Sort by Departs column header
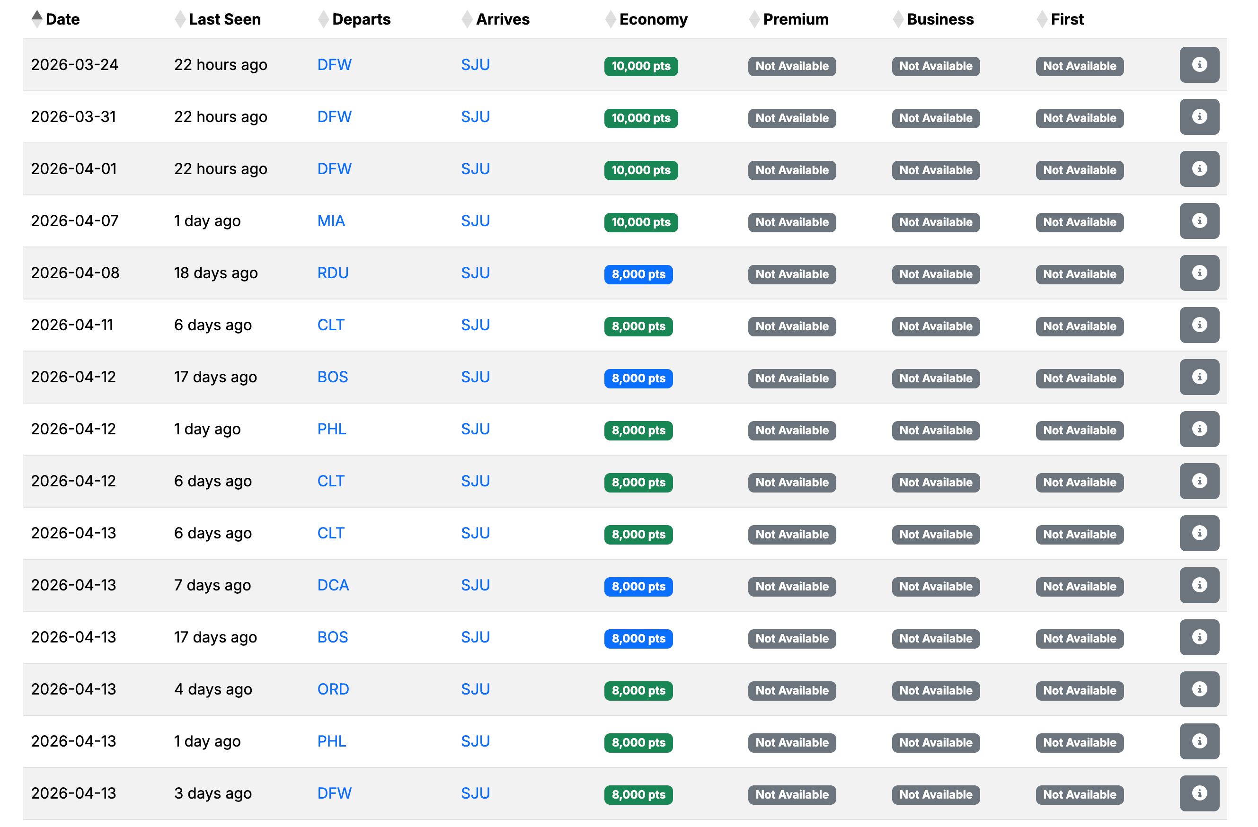The image size is (1258, 827). [361, 19]
